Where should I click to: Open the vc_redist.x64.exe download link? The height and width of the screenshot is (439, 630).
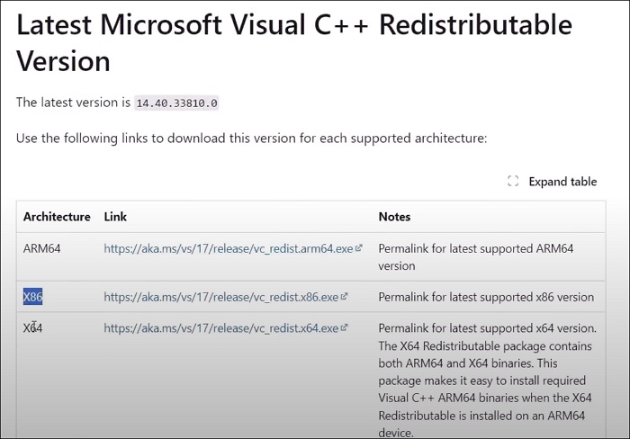click(x=220, y=328)
